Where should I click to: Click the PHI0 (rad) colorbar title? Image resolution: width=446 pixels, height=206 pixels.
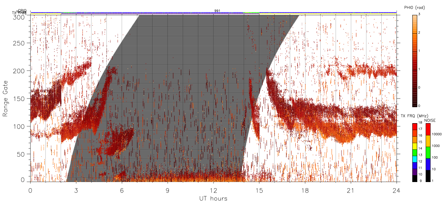pyautogui.click(x=415, y=8)
